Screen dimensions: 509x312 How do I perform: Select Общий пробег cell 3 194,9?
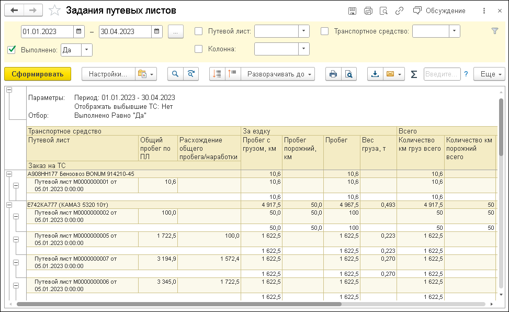point(158,262)
